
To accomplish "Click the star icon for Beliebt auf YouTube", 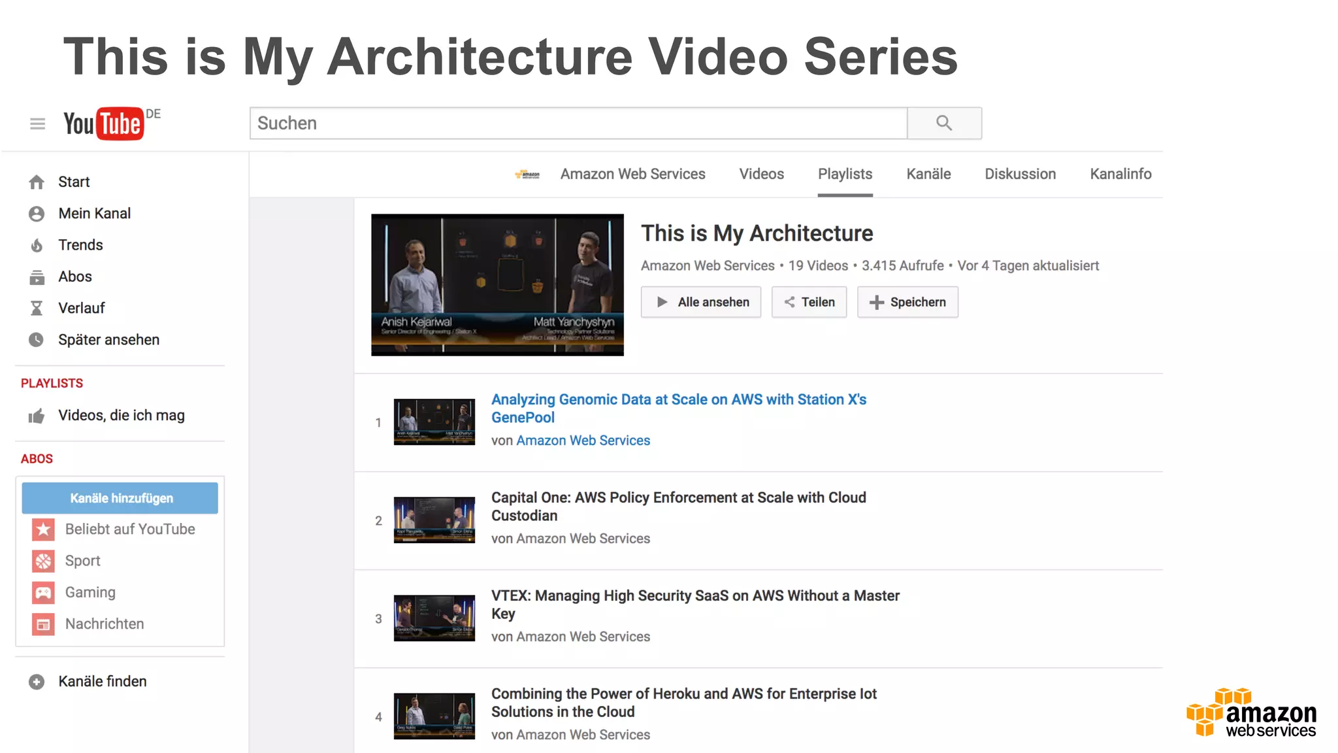I will (x=43, y=529).
